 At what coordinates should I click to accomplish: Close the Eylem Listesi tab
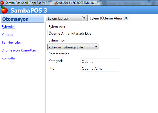[84, 18]
